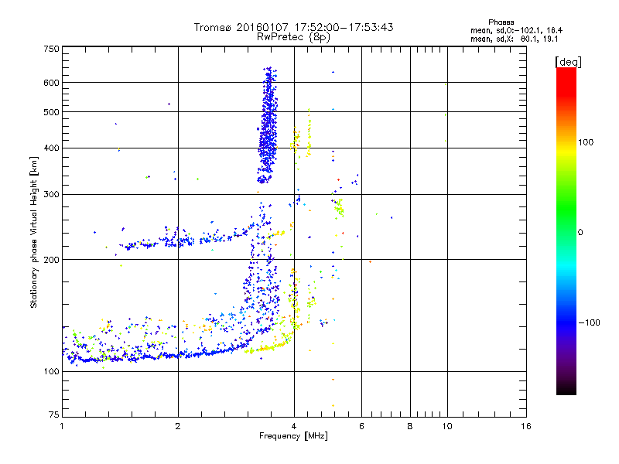Image resolution: width=619 pixels, height=464 pixels.
Task: Click the 'Stationary phase Virtual Height [km]' axis label
Action: (33, 233)
